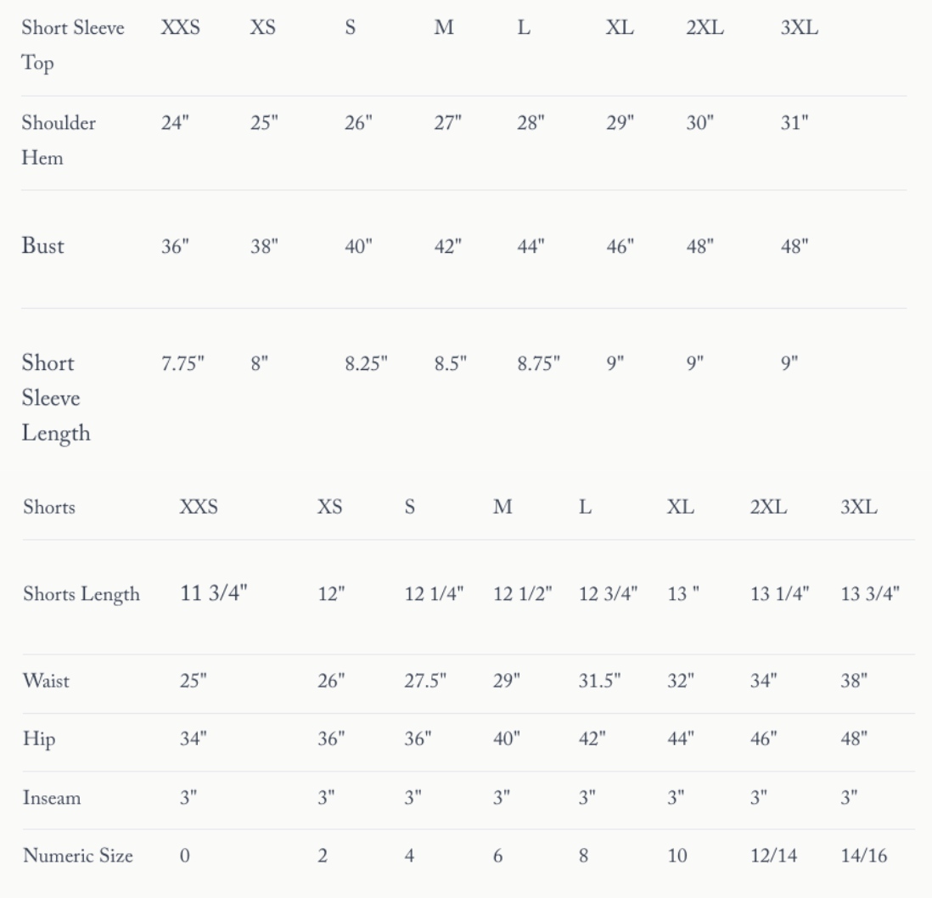Select the "Shoulder Hem" row label
The width and height of the screenshot is (932, 898).
(59, 140)
